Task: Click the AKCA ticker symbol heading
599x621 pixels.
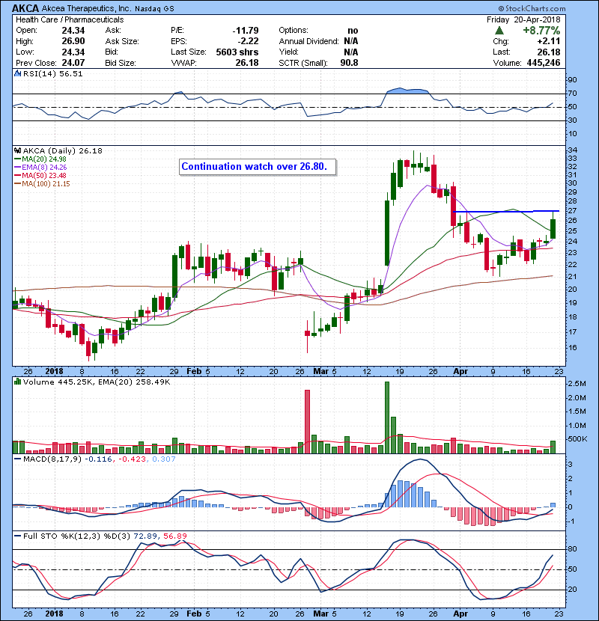Action: tap(25, 8)
